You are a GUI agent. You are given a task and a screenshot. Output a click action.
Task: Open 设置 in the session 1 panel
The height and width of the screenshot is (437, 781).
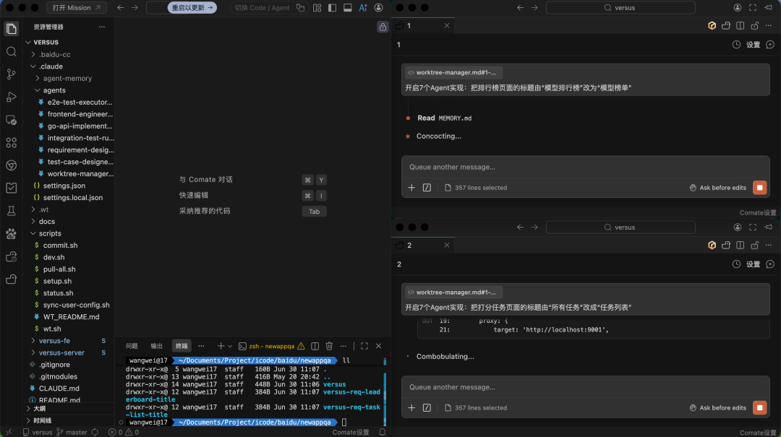click(x=753, y=44)
